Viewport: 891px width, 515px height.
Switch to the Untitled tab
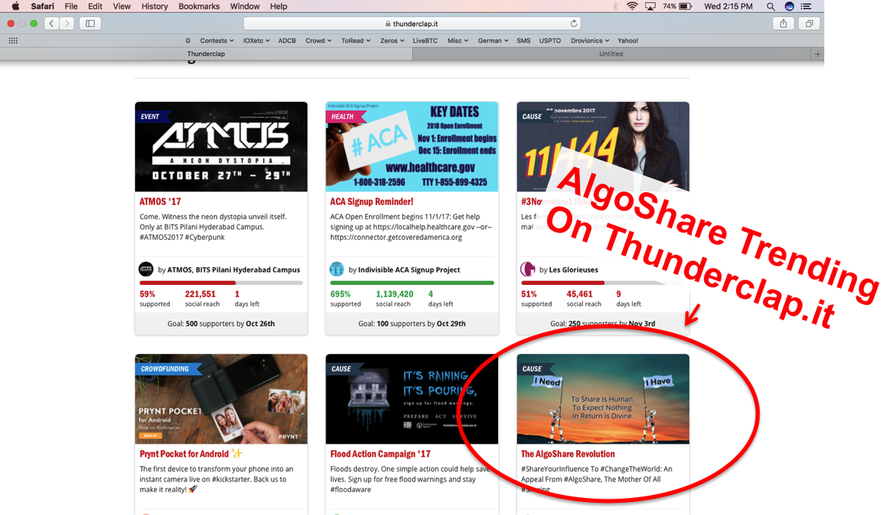point(611,54)
